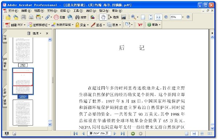Screen dimensions: 218x140
Task: Switch to continuous page layout
Action: point(194,134)
